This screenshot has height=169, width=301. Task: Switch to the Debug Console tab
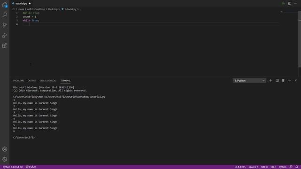pyautogui.click(x=48, y=81)
